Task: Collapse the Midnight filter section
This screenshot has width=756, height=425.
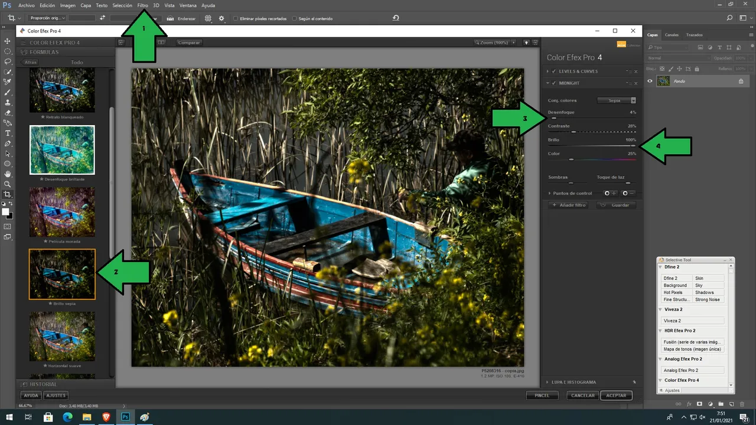Action: pyautogui.click(x=548, y=83)
